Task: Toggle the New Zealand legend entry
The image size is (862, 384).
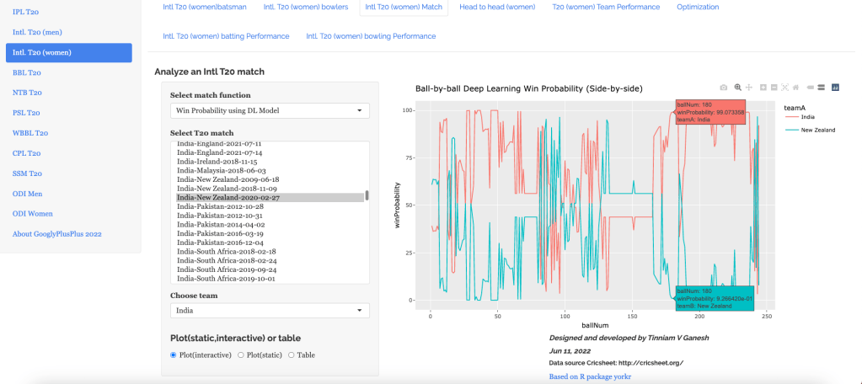Action: pos(817,131)
